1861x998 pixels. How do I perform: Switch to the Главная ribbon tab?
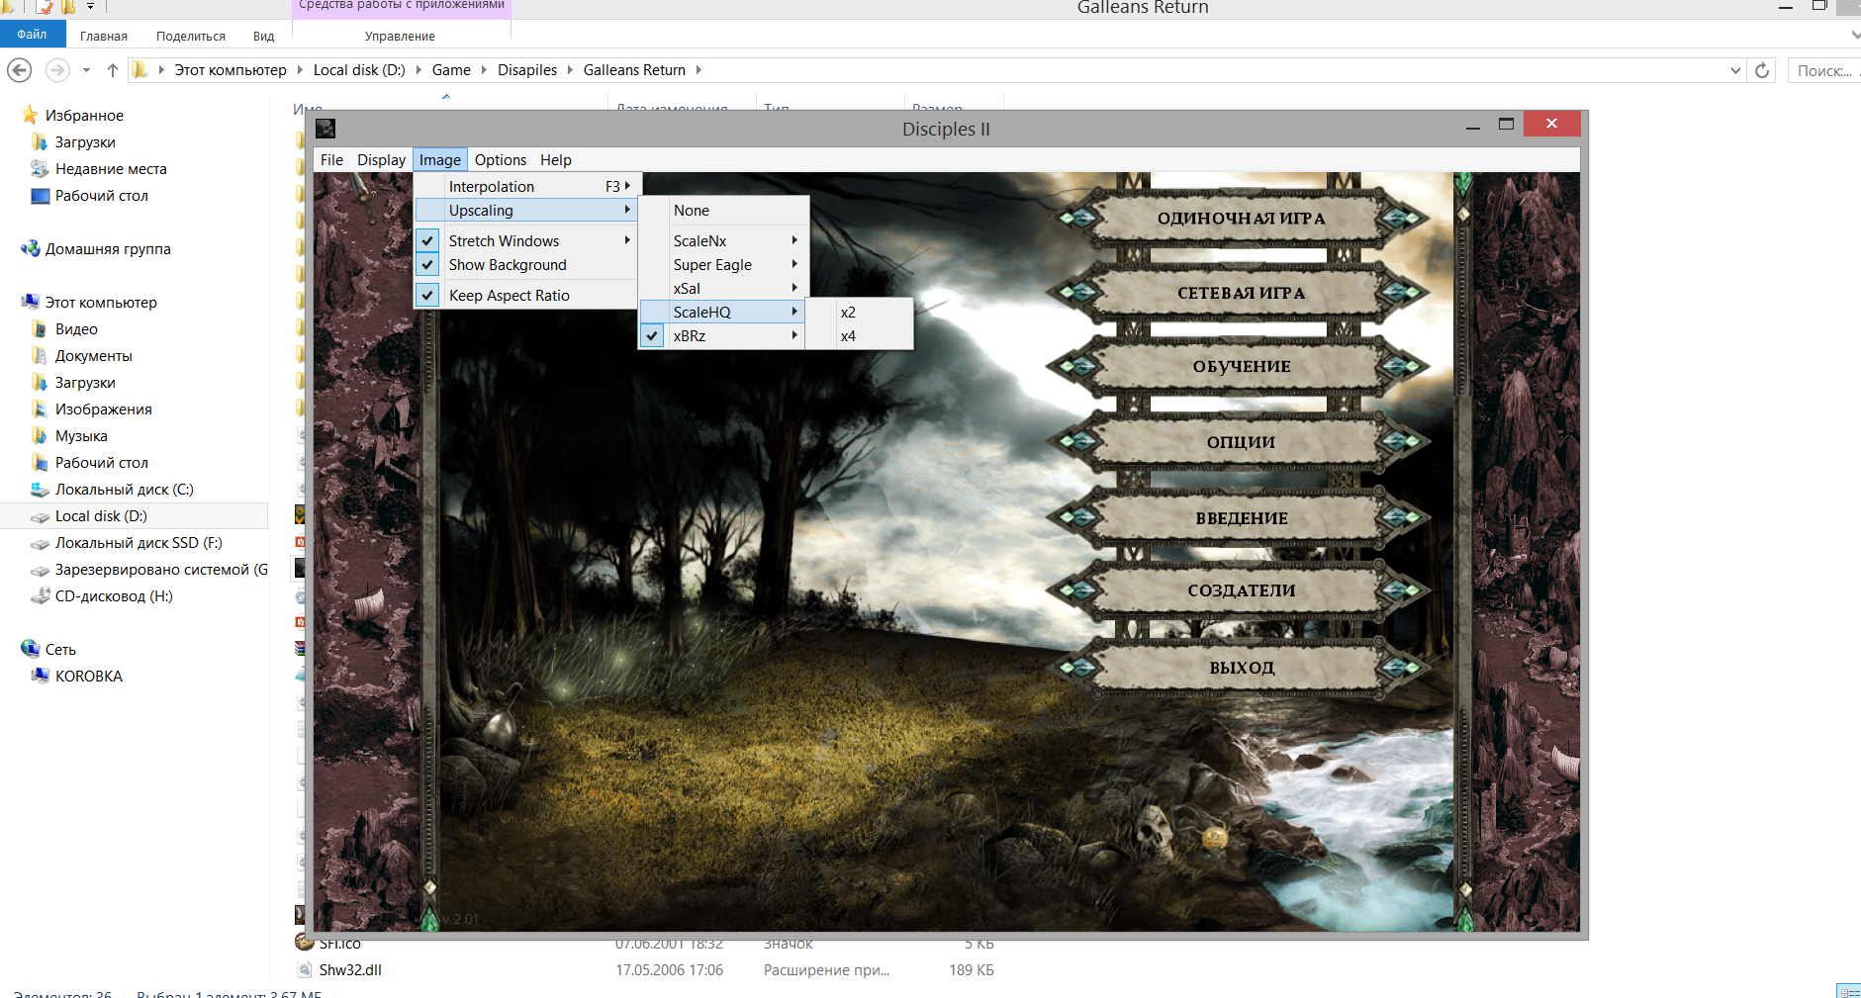point(104,36)
